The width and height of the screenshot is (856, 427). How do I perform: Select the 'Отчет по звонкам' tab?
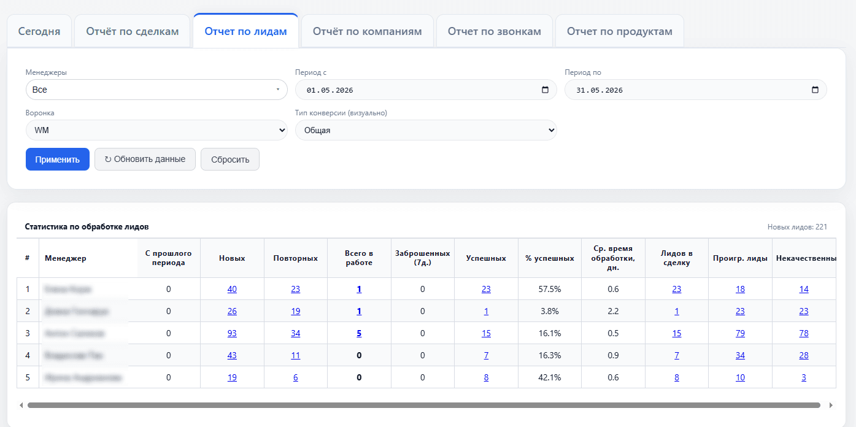click(495, 31)
